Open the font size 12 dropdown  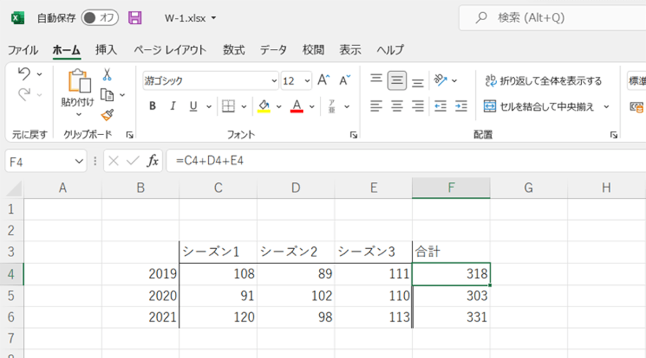(307, 81)
